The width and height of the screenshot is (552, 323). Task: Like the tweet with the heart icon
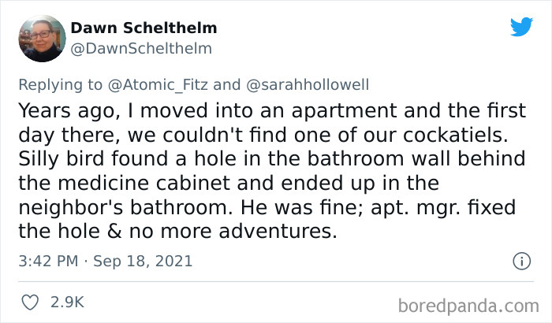point(32,302)
